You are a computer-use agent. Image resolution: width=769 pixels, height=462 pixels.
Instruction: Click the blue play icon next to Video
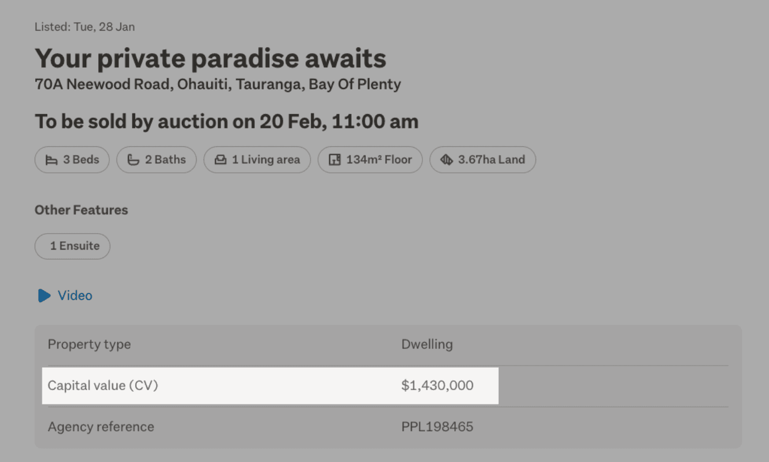[43, 295]
